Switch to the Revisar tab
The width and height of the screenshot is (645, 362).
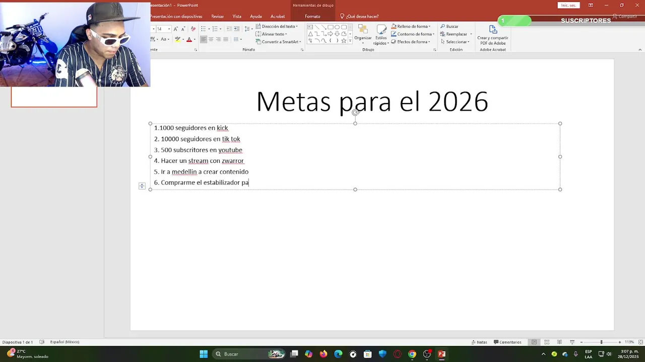[217, 16]
